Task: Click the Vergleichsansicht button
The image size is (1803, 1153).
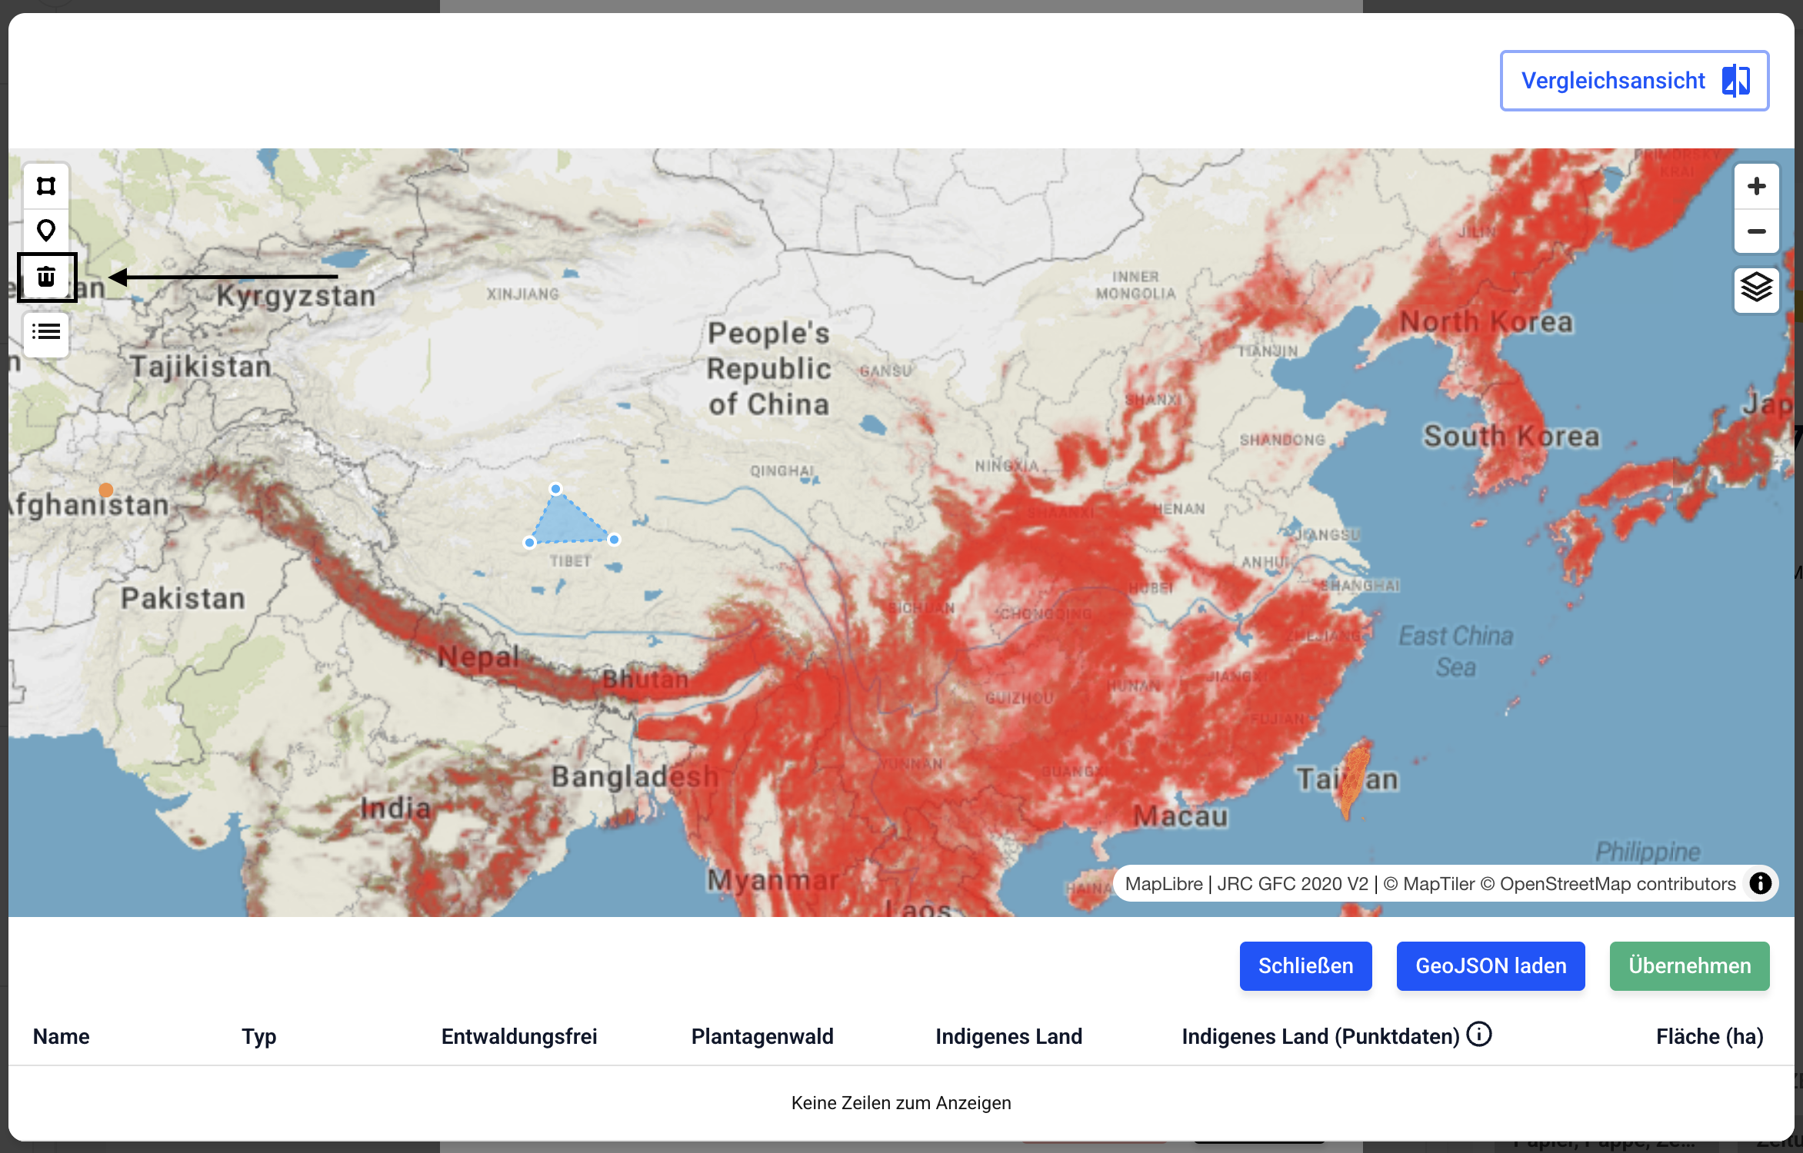Action: pos(1634,81)
